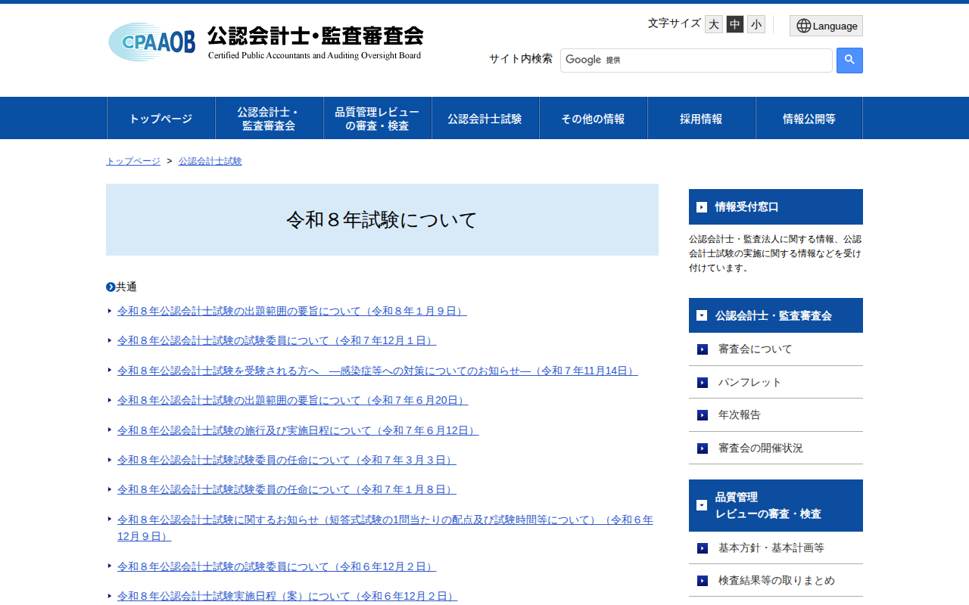Image resolution: width=969 pixels, height=605 pixels.
Task: Open 出題範囲の要旨 link dated 令和7年6月20日
Action: point(293,400)
